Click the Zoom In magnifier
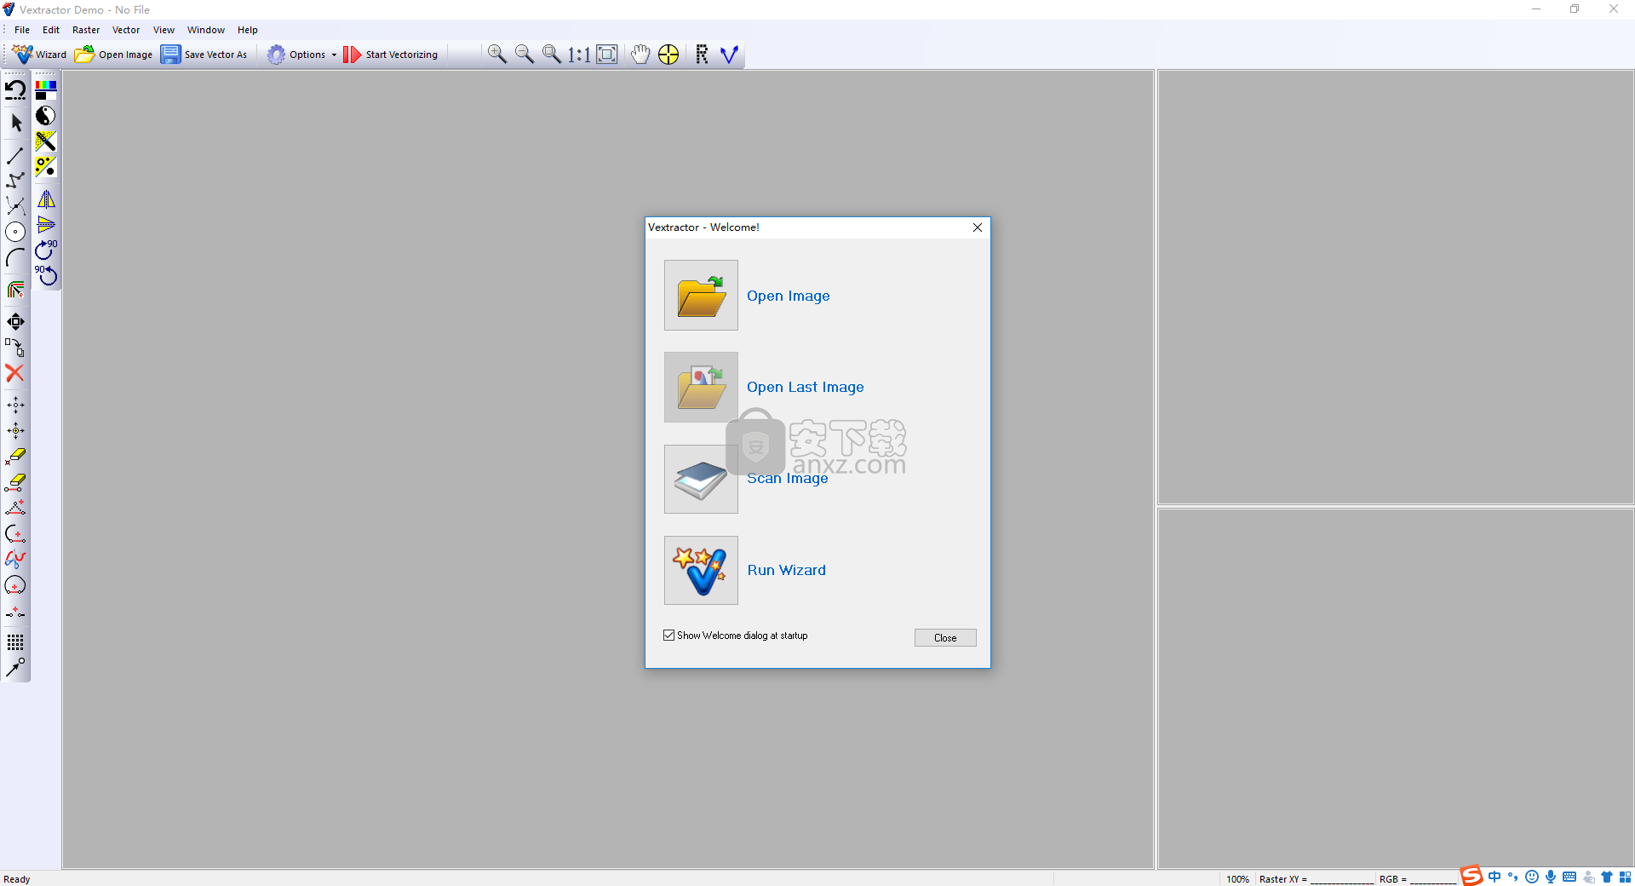1635x886 pixels. pyautogui.click(x=496, y=55)
